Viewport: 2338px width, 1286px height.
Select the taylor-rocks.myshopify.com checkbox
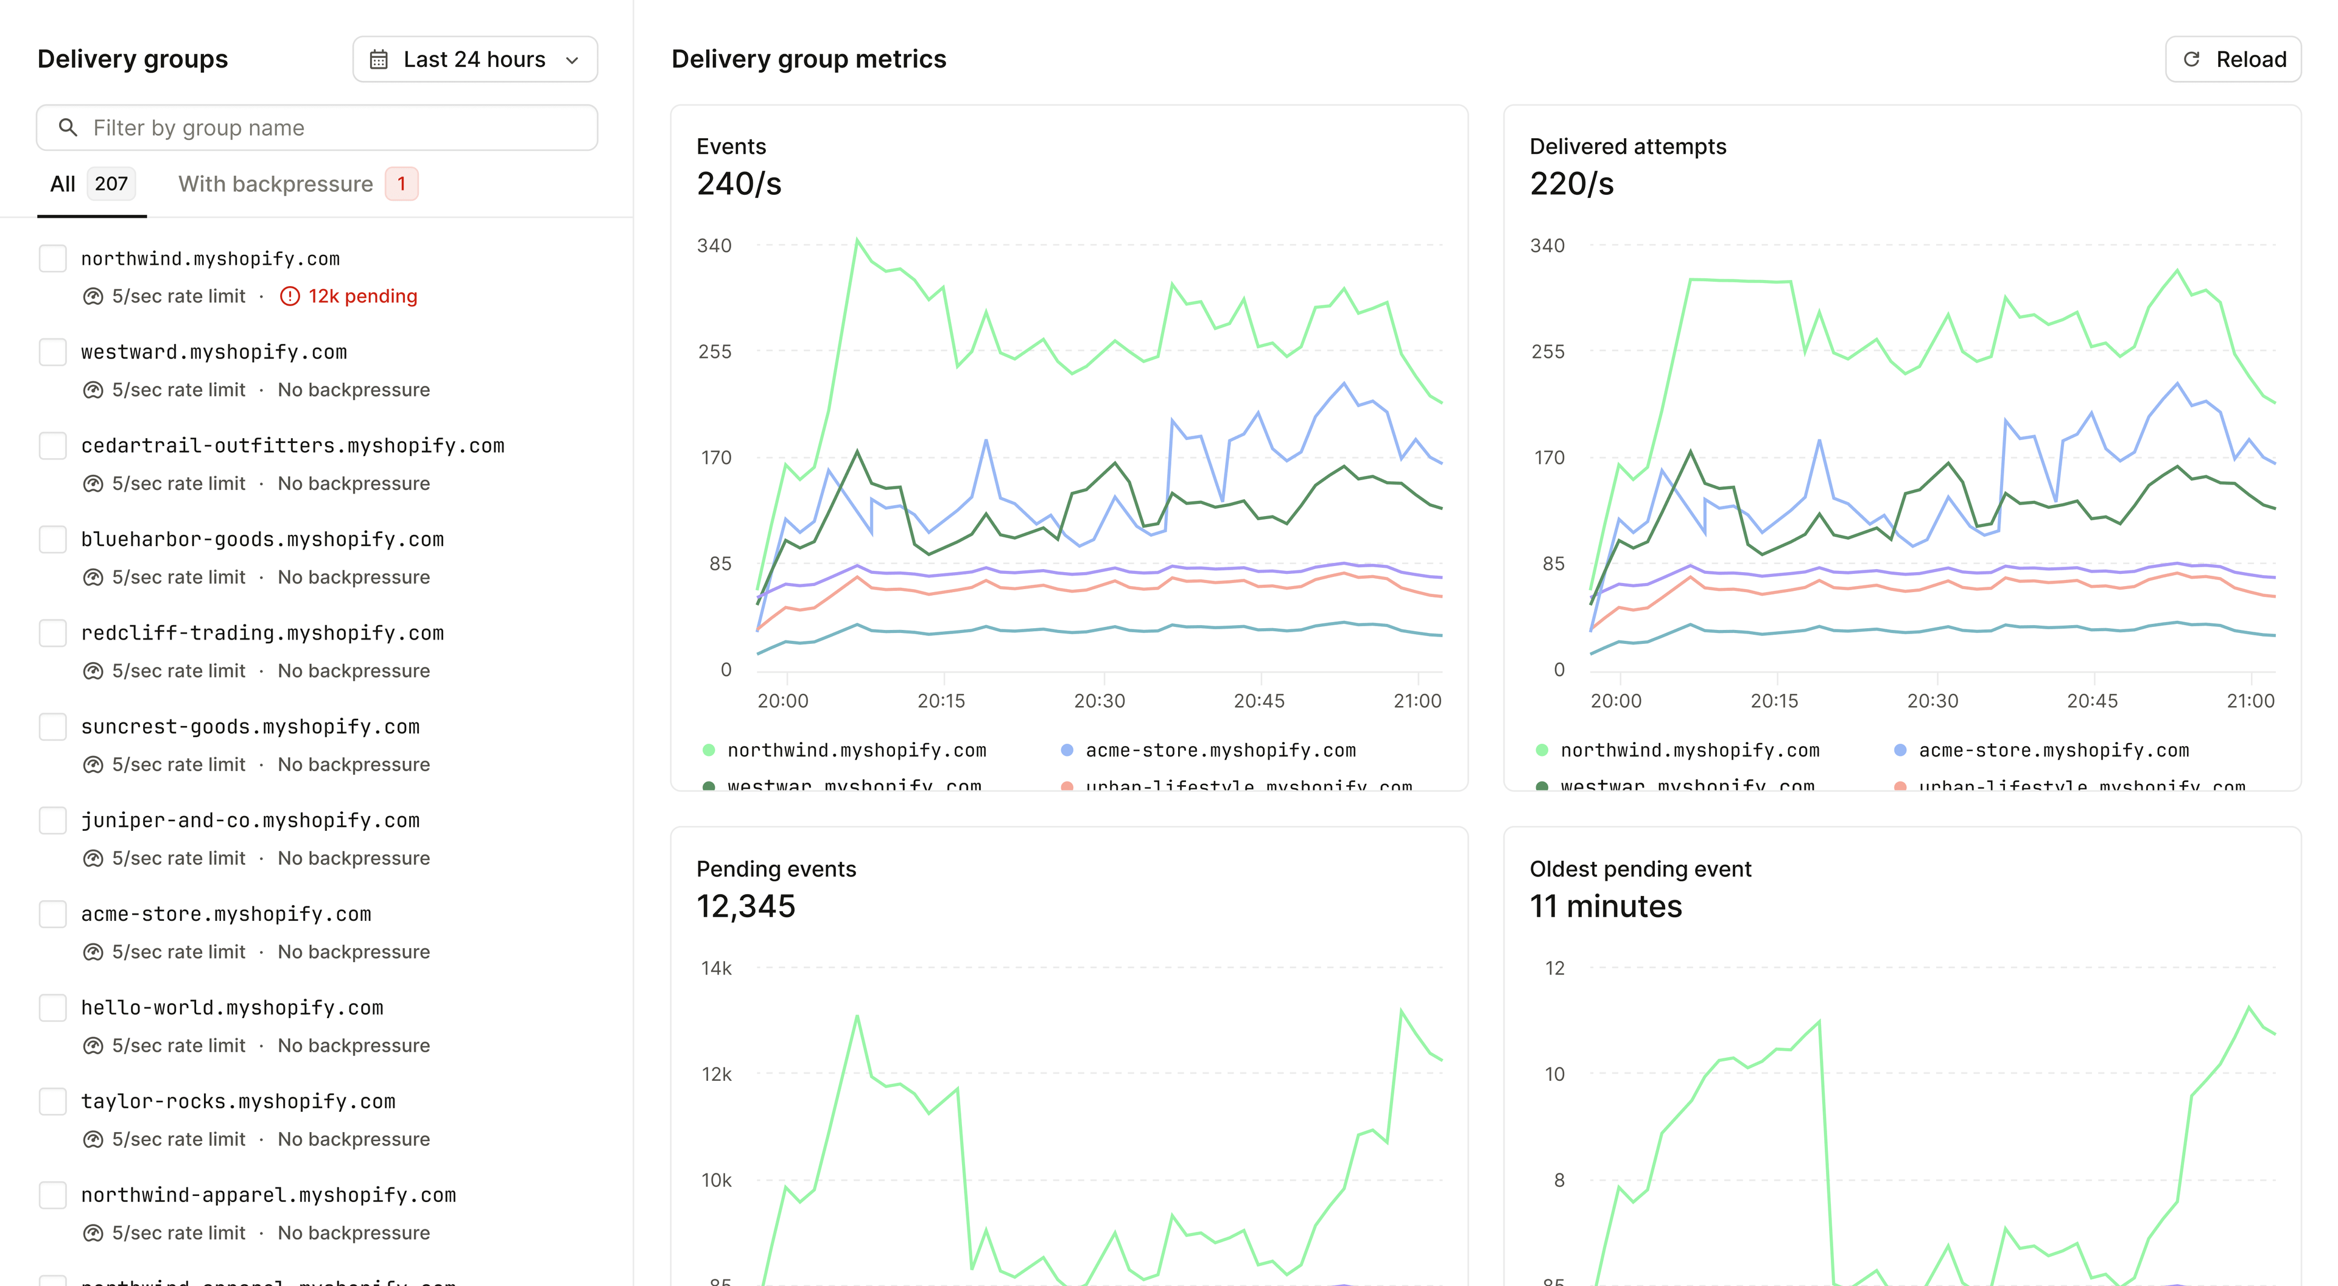click(52, 1101)
